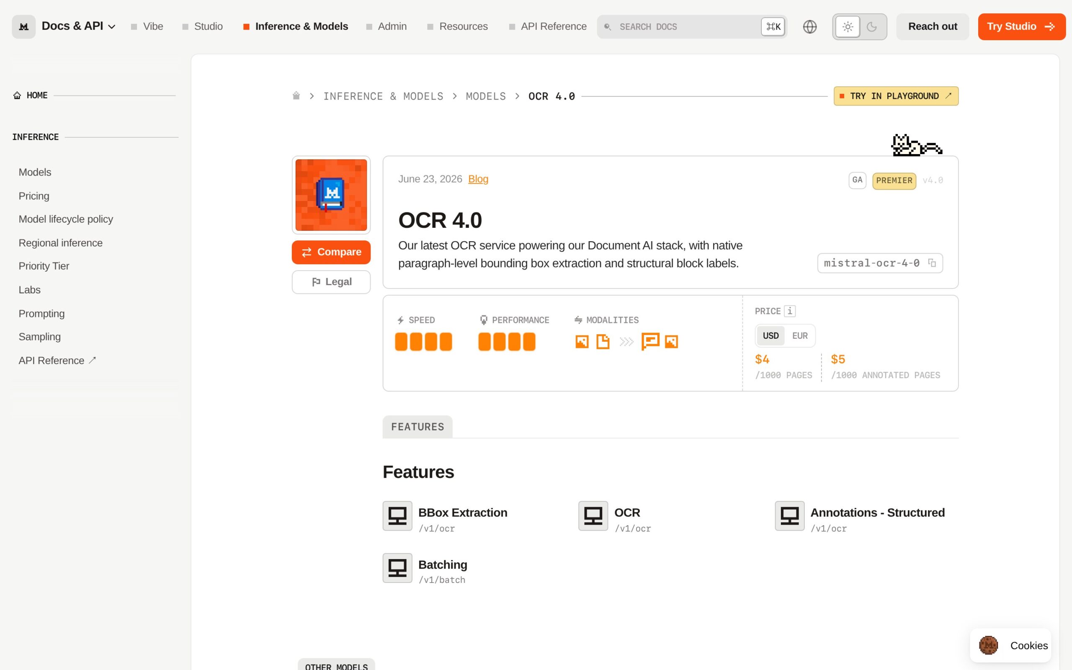Image resolution: width=1072 pixels, height=670 pixels.
Task: Select the FEATURES tab
Action: pyautogui.click(x=417, y=427)
